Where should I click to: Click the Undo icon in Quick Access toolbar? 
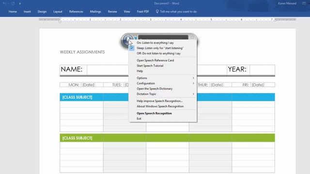pyautogui.click(x=5, y=3)
